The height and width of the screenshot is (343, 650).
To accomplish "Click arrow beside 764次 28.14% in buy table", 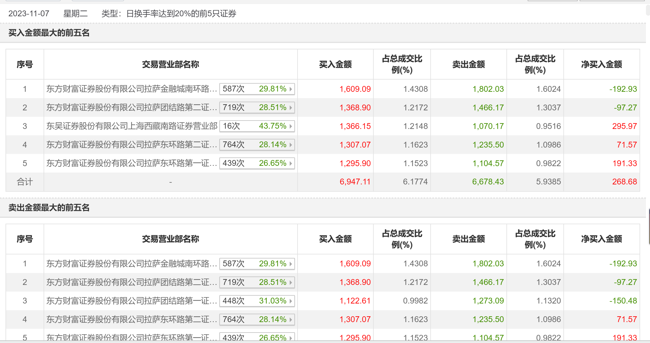I will point(291,145).
